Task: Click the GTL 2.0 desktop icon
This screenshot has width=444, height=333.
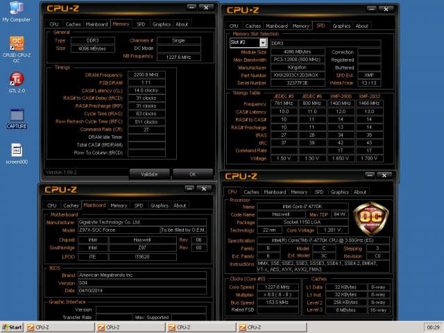Action: coord(15,81)
